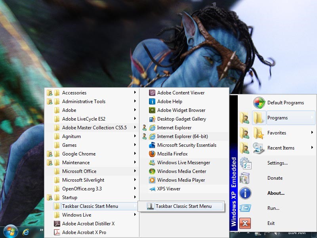Click the Adobe Acrobat Distiller X icon
The height and width of the screenshot is (238, 317).
[x=57, y=224]
